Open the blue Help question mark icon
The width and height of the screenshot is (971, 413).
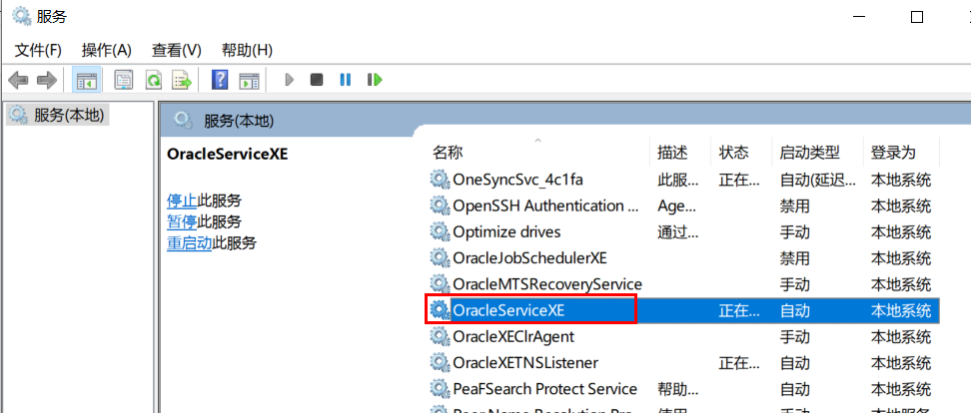pyautogui.click(x=220, y=80)
